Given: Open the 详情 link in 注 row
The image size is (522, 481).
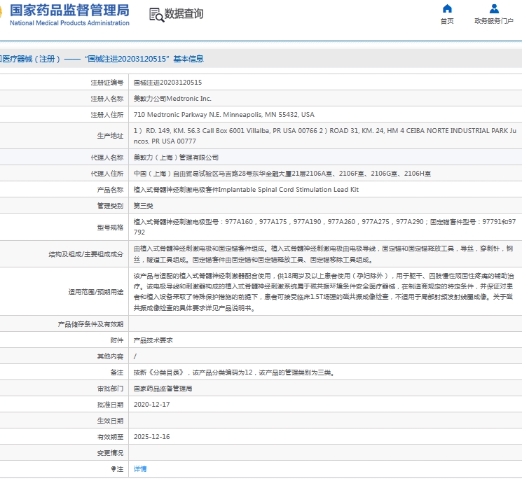Looking at the screenshot, I should point(140,469).
